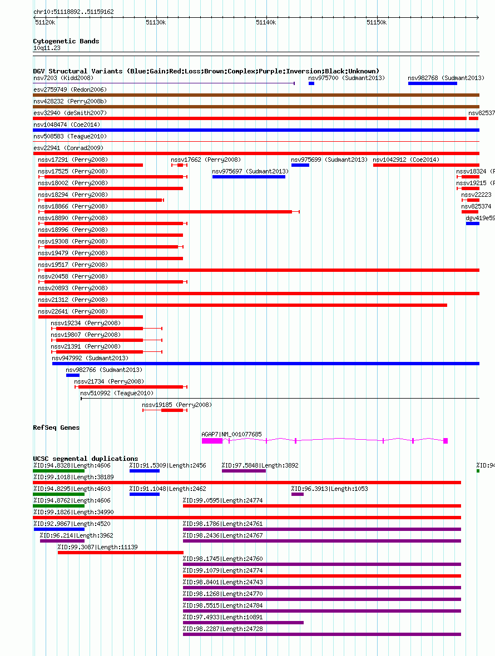495x656 pixels.
Task: Select the DGV Structural Variants track title
Action: [206, 71]
